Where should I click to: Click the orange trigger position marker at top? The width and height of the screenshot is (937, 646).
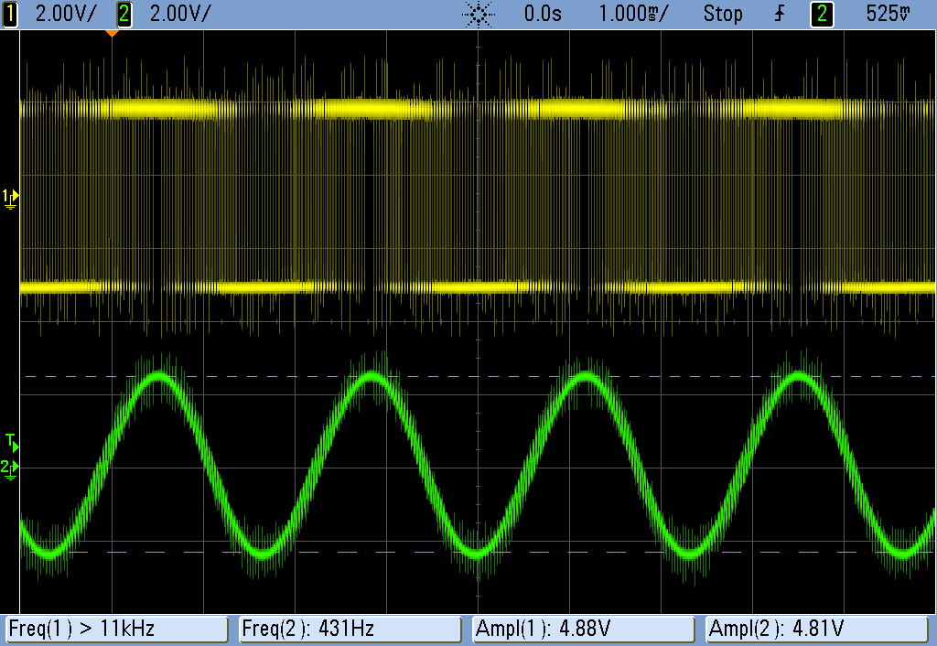(x=112, y=34)
